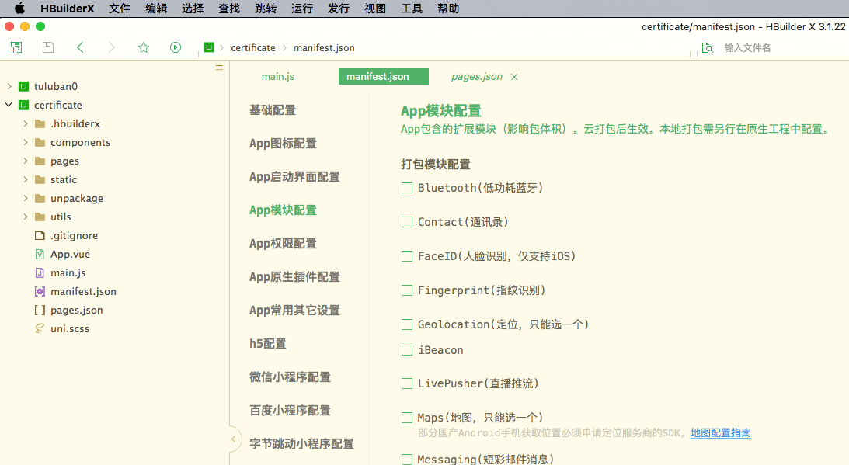Viewport: 849px width, 465px height.
Task: Click the utils folder icon
Action: (x=40, y=217)
